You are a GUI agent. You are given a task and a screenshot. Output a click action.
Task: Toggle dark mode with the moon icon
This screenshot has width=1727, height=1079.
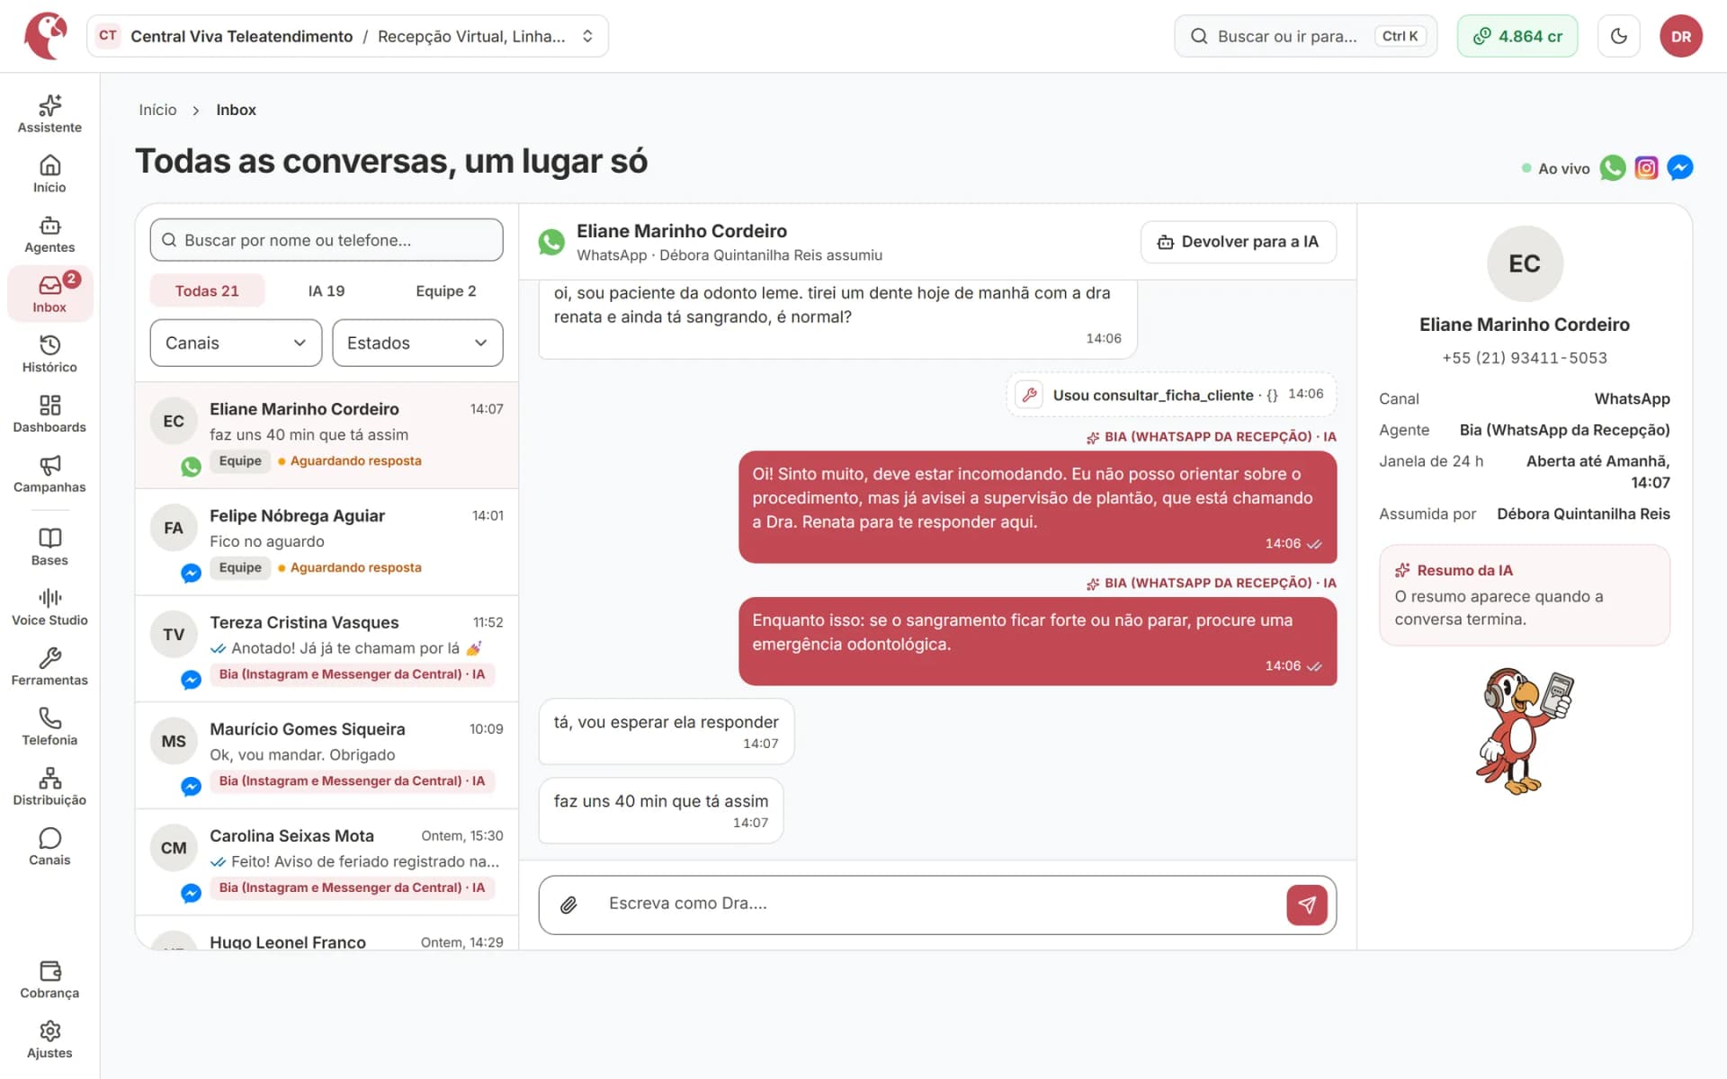click(1619, 36)
